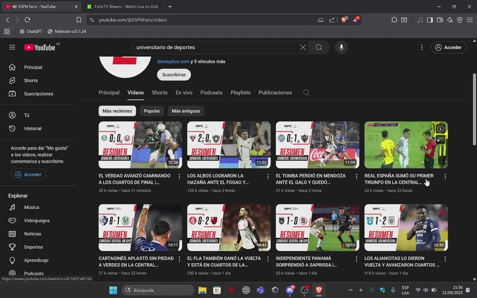
Task: Open Netflix from taskbar
Action: click(231, 290)
